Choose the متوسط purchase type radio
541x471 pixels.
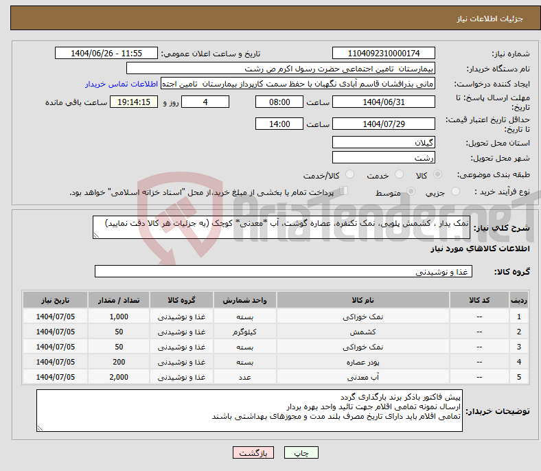[412, 193]
